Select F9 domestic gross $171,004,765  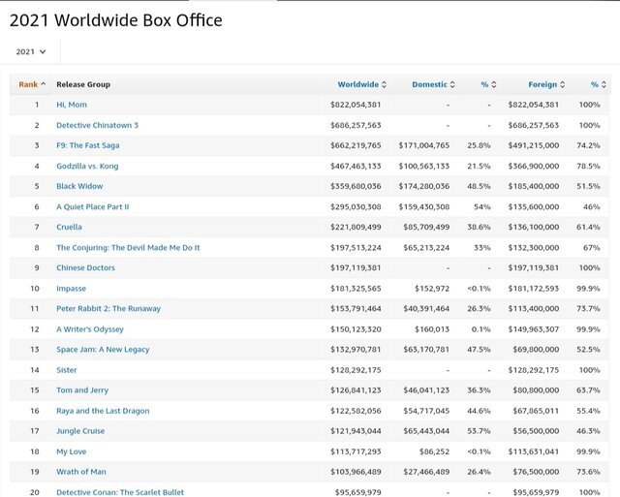[424, 145]
